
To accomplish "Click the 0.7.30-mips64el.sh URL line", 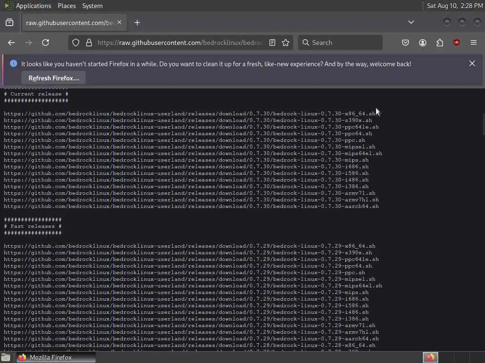I will 193,154.
